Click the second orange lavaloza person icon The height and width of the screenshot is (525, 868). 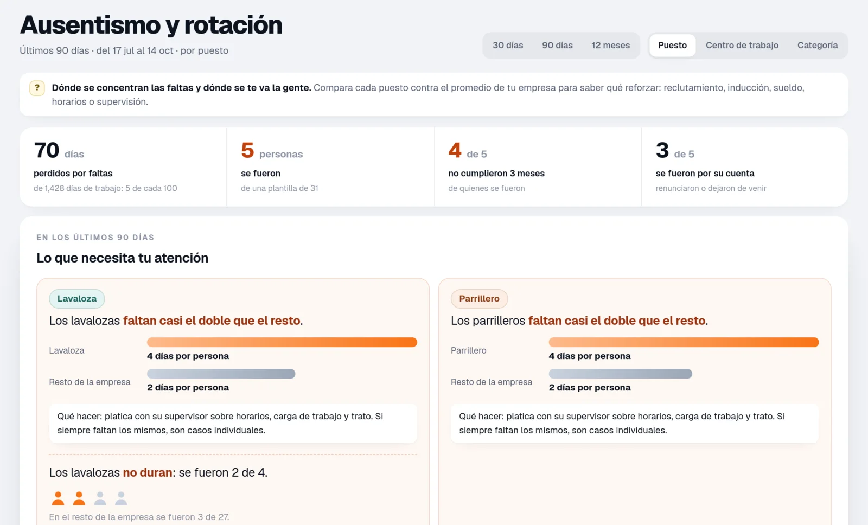[79, 498]
